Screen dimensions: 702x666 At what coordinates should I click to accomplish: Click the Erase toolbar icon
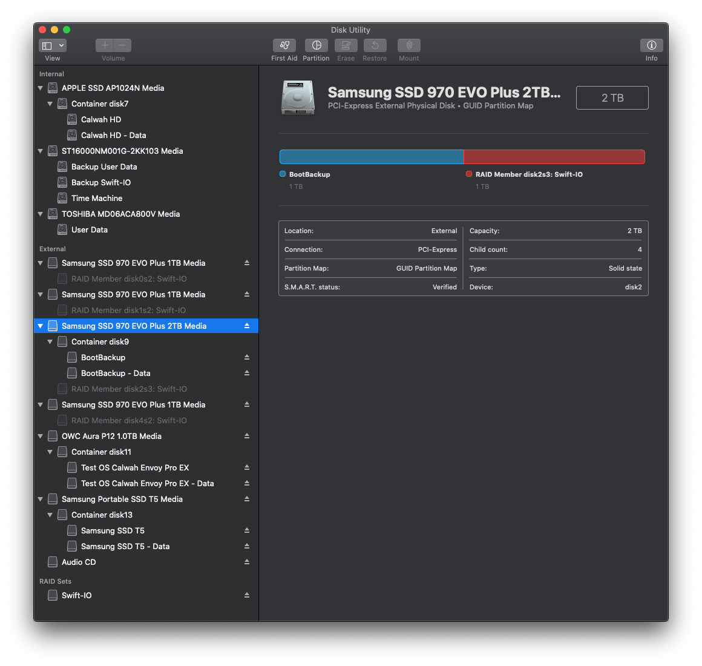(x=346, y=45)
